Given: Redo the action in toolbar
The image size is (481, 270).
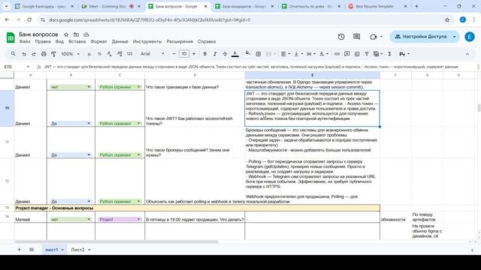Looking at the screenshot, I should [34, 54].
